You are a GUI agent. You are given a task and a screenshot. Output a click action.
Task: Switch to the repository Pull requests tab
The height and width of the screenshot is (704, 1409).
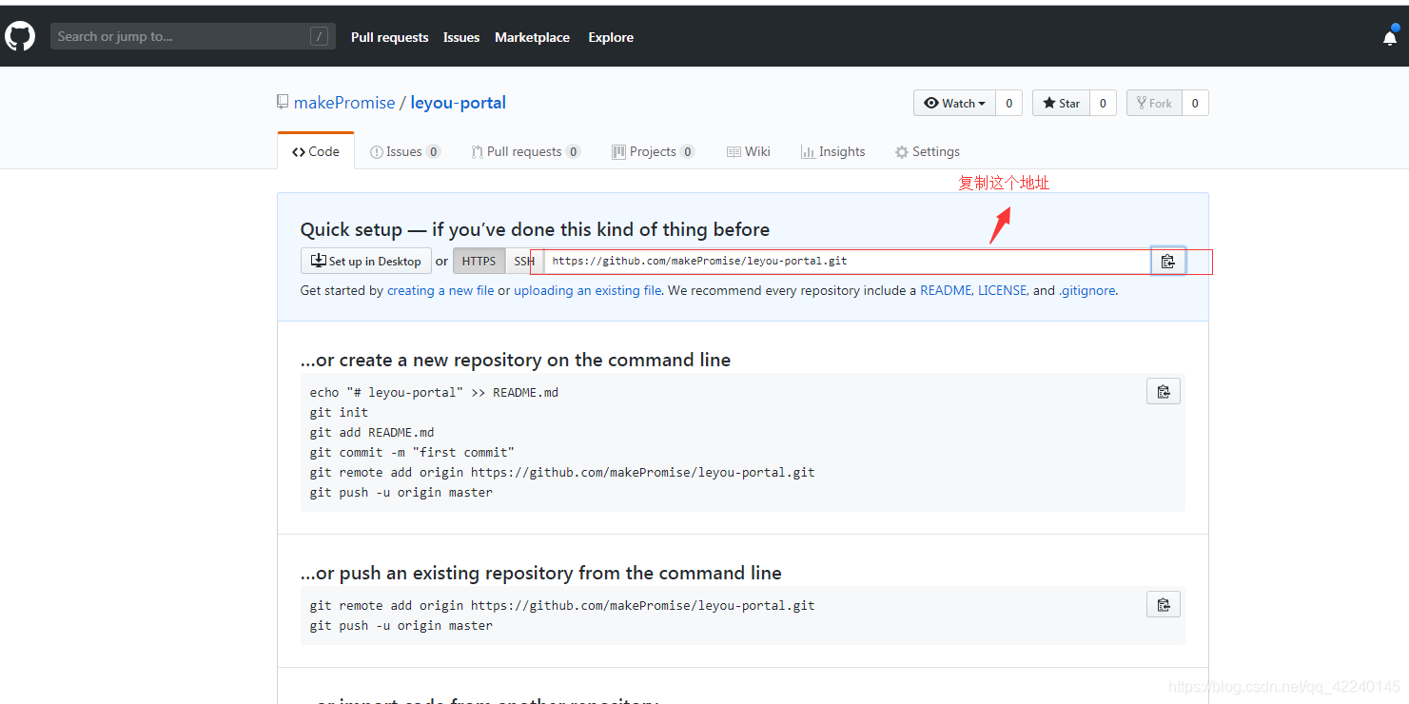[x=525, y=151]
